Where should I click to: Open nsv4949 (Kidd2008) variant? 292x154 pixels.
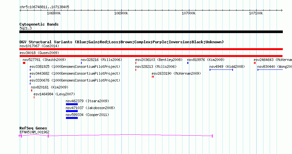click(227, 67)
